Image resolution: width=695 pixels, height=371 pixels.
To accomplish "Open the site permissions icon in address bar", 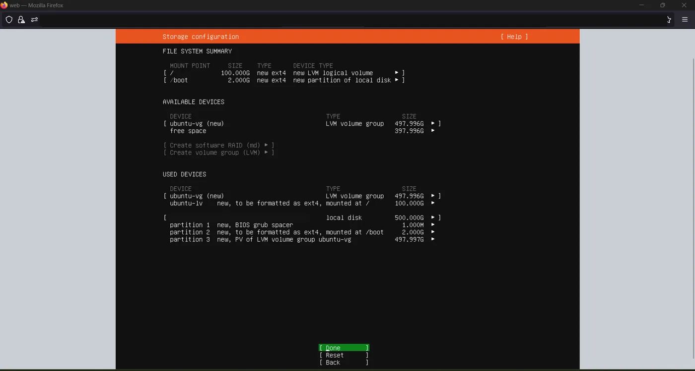I will (34, 20).
